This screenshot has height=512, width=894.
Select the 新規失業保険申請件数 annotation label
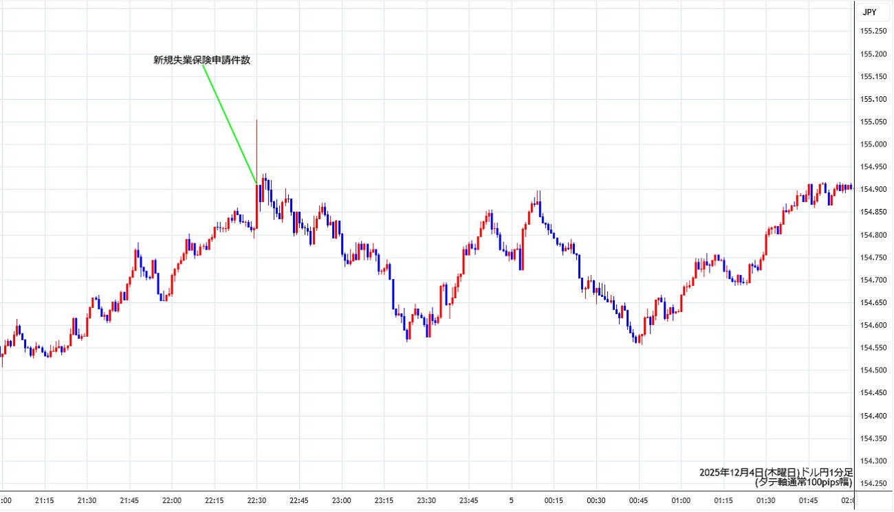coord(201,60)
